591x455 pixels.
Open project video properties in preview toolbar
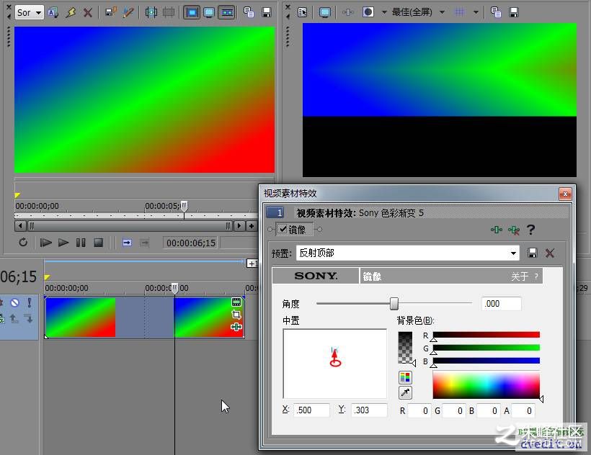302,12
